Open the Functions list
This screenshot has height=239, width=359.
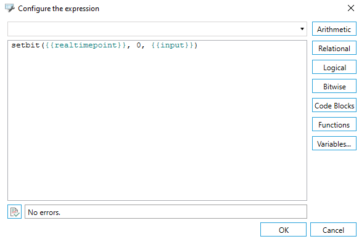(334, 124)
